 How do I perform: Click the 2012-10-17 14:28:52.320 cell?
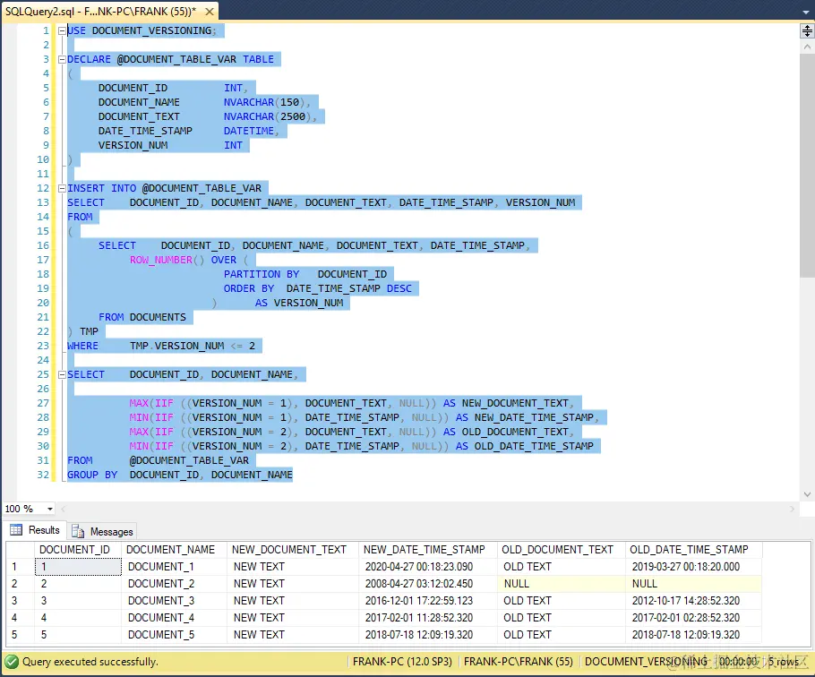[693, 601]
